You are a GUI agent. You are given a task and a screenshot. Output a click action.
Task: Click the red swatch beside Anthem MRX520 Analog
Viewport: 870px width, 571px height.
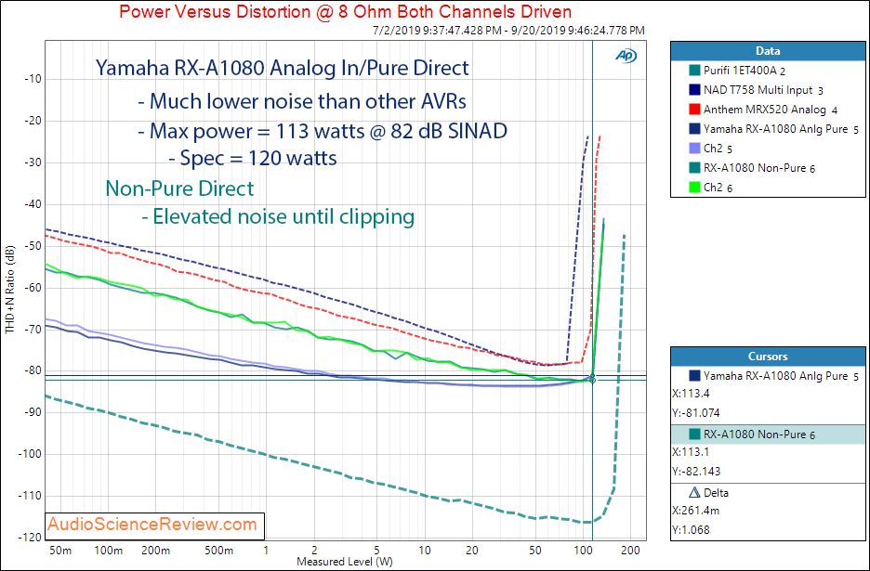pyautogui.click(x=693, y=110)
